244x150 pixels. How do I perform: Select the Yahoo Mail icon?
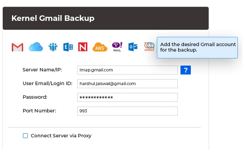coord(117,47)
